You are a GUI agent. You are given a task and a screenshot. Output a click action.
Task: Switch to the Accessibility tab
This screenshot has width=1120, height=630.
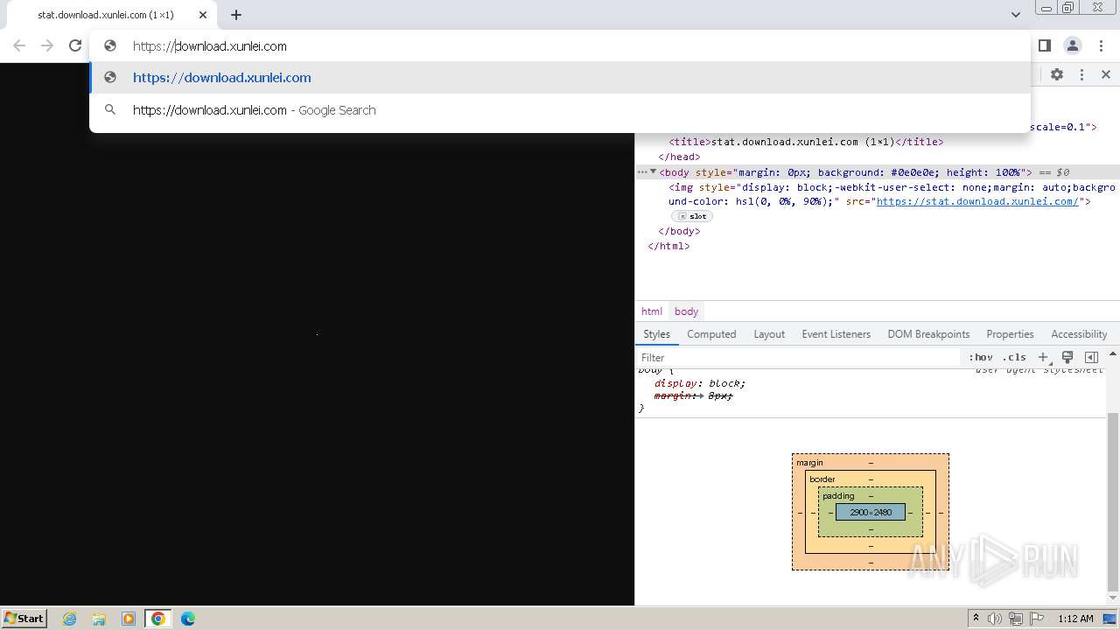pos(1079,334)
